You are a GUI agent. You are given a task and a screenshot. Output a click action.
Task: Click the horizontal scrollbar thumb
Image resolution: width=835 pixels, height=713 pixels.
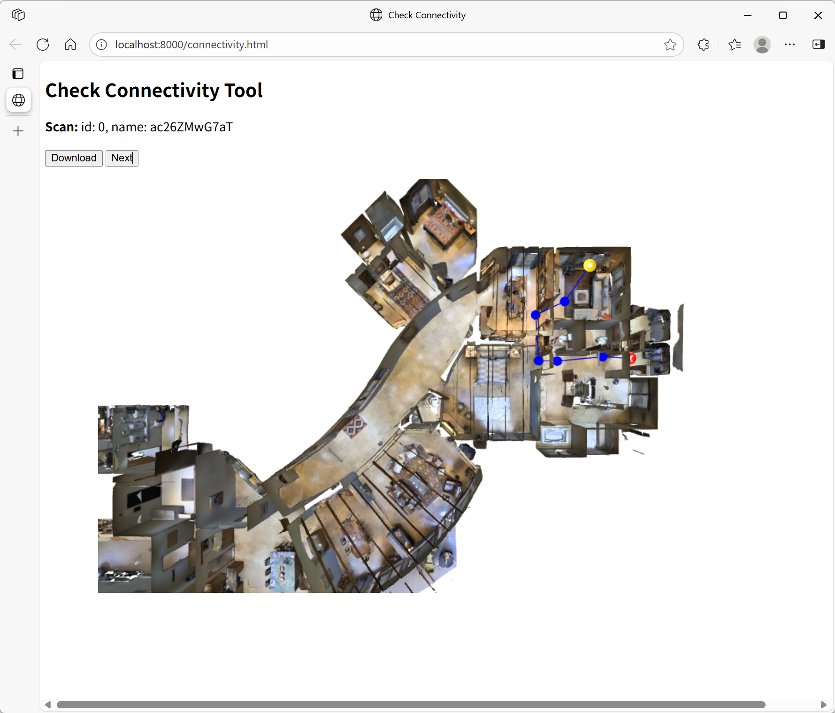[x=411, y=705]
